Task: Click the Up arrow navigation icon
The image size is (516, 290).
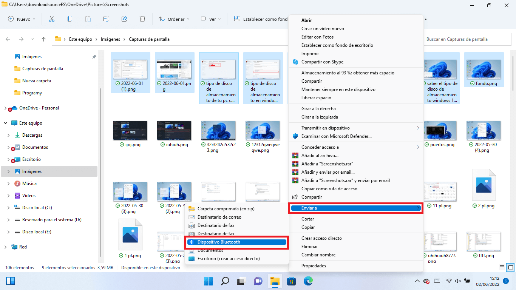Action: pos(44,39)
